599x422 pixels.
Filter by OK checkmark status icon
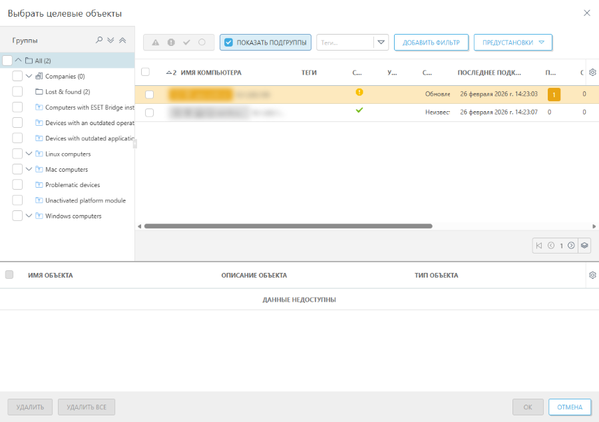coord(186,43)
